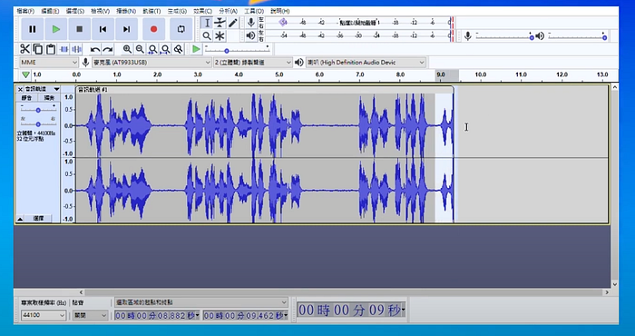
Task: Click the play-at-speed green arrow
Action: pos(197,49)
